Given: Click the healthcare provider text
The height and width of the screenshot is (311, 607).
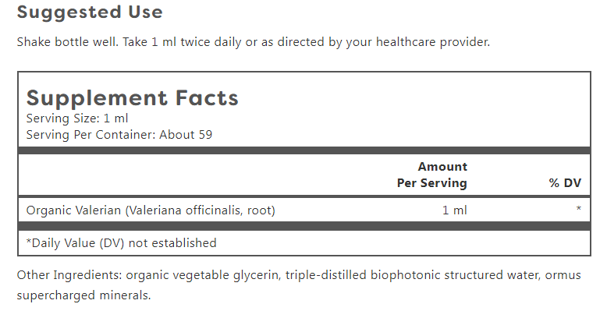Looking at the screenshot, I should pyautogui.click(x=433, y=42).
